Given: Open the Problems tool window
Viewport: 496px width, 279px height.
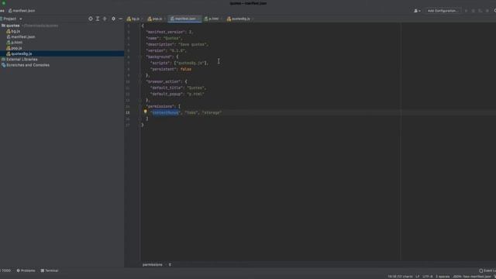Looking at the screenshot, I should click(26, 270).
